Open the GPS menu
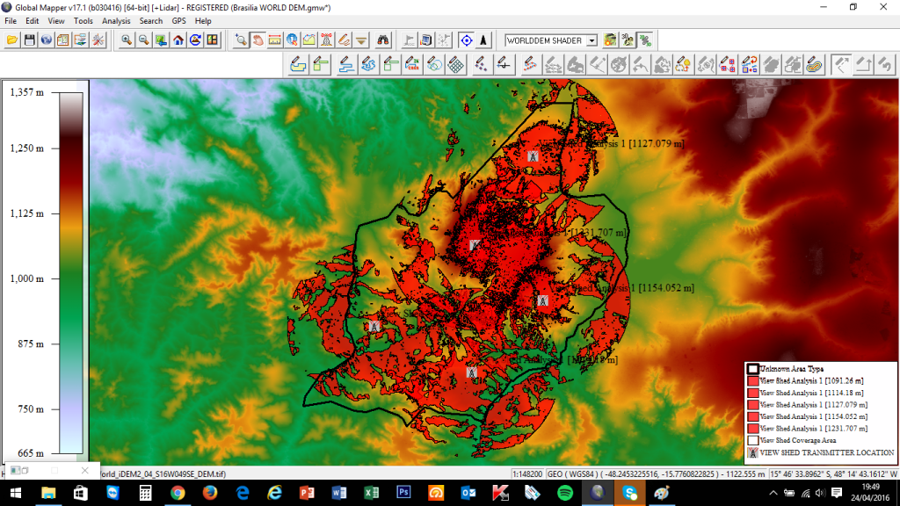900x506 pixels. pyautogui.click(x=178, y=20)
